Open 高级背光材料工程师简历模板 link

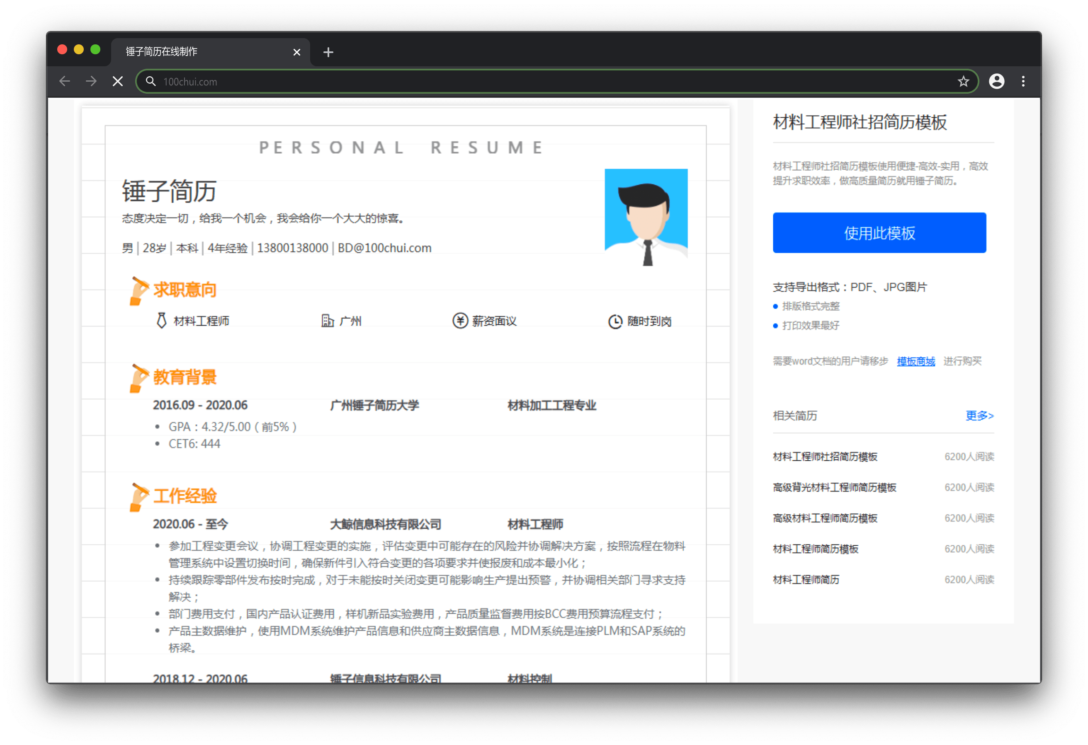(834, 487)
